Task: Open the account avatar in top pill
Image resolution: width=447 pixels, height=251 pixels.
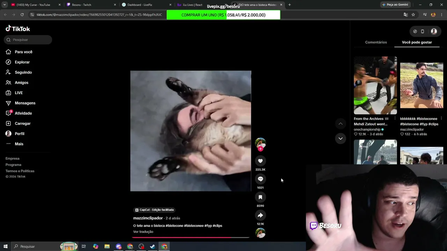Action: pyautogui.click(x=434, y=31)
